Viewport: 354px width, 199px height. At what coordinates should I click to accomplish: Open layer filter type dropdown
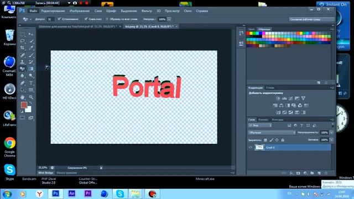coord(260,125)
